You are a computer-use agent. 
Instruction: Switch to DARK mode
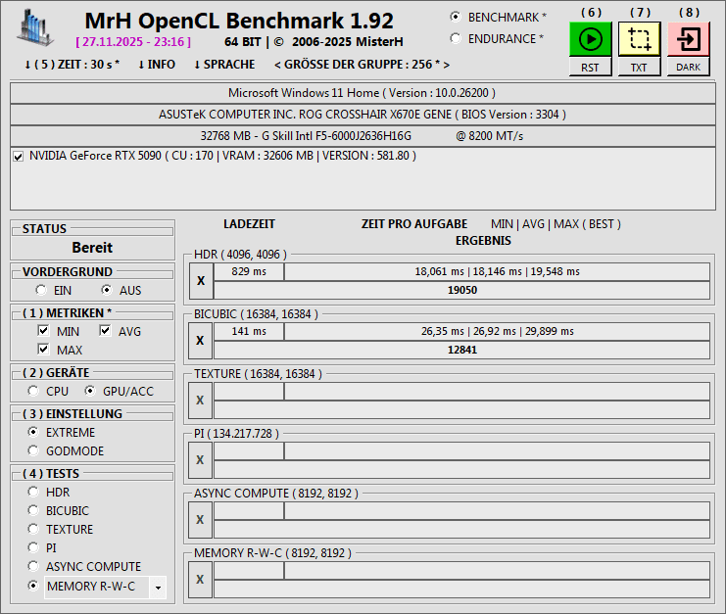689,68
